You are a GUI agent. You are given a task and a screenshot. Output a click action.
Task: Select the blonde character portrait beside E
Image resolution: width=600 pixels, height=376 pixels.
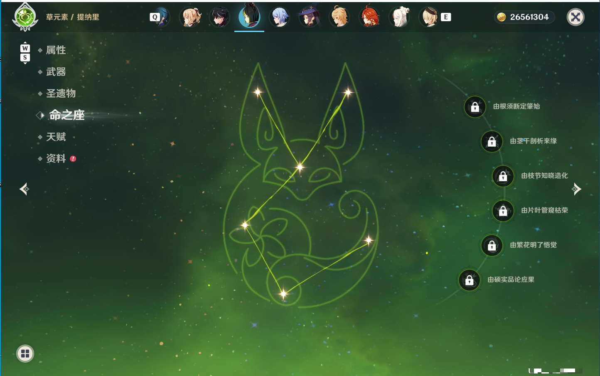(x=429, y=17)
